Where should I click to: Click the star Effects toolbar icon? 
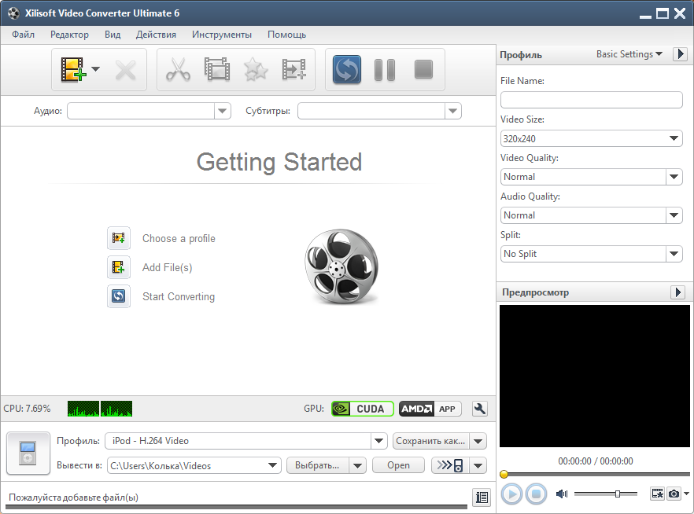point(255,70)
